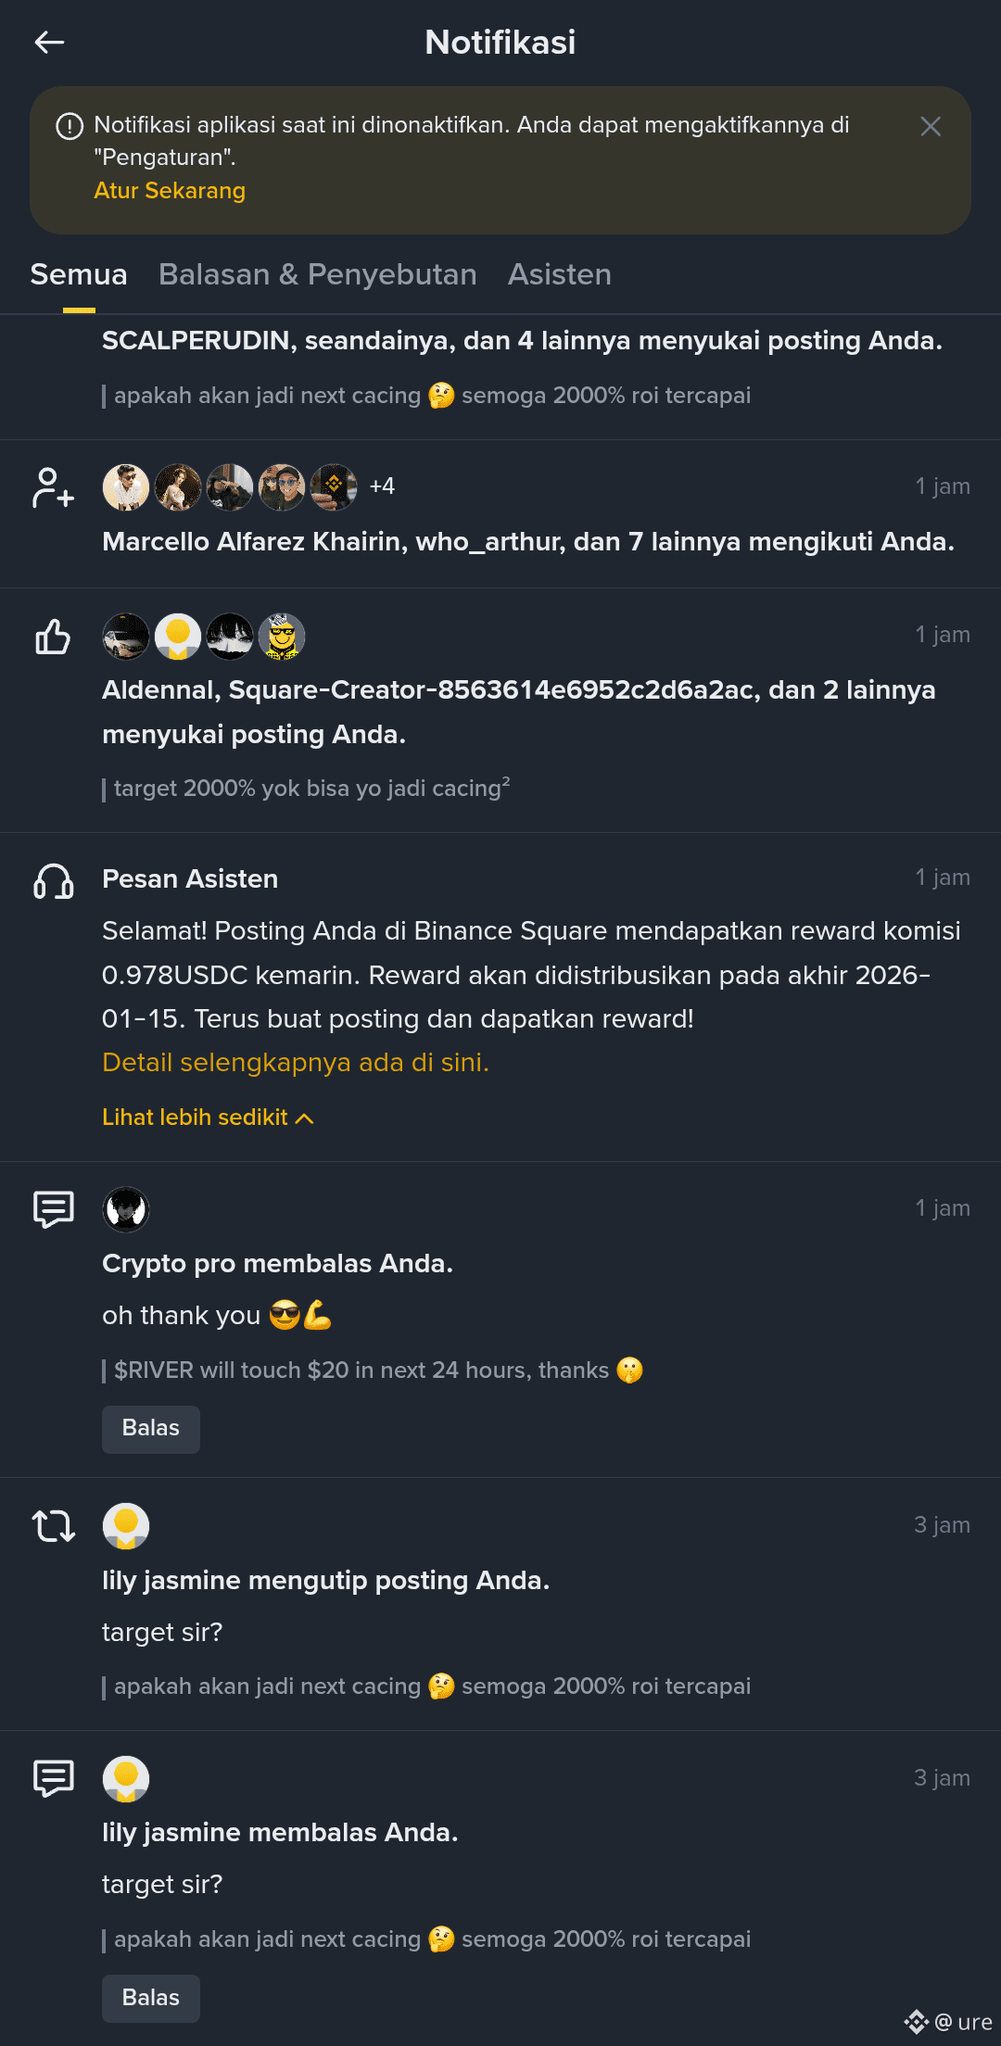Image resolution: width=1001 pixels, height=2046 pixels.
Task: Dismiss the notification disabled banner
Action: (x=931, y=126)
